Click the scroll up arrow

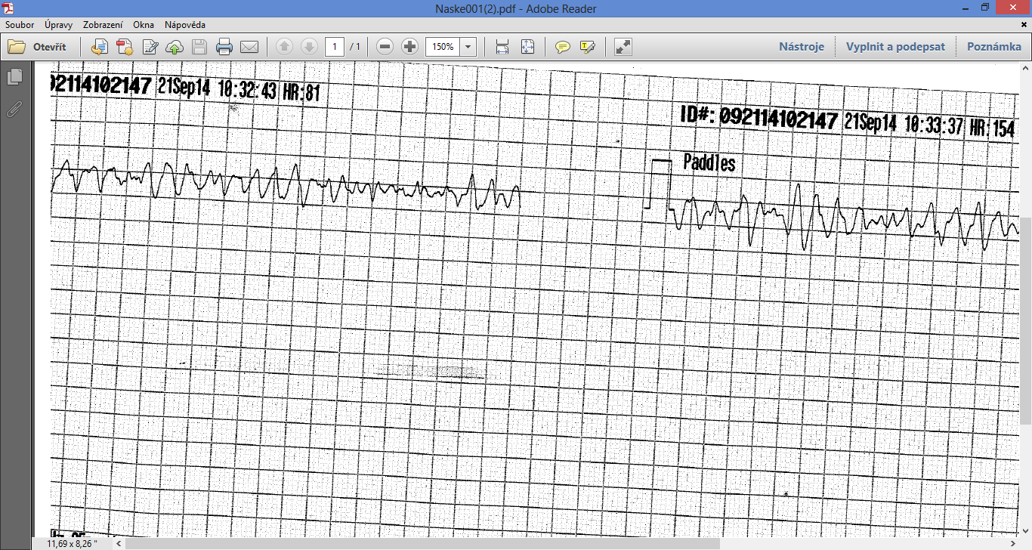1025,68
